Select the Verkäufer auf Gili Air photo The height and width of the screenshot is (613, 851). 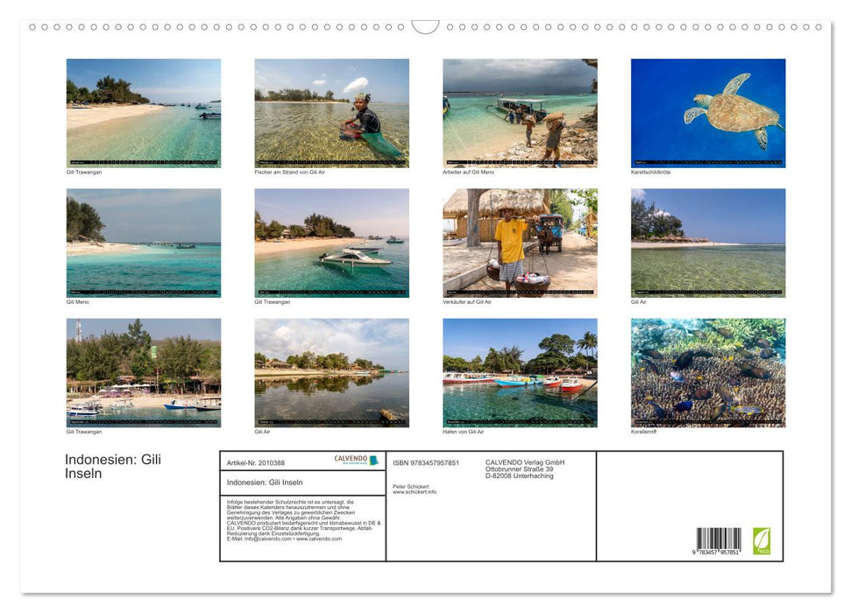(x=519, y=243)
